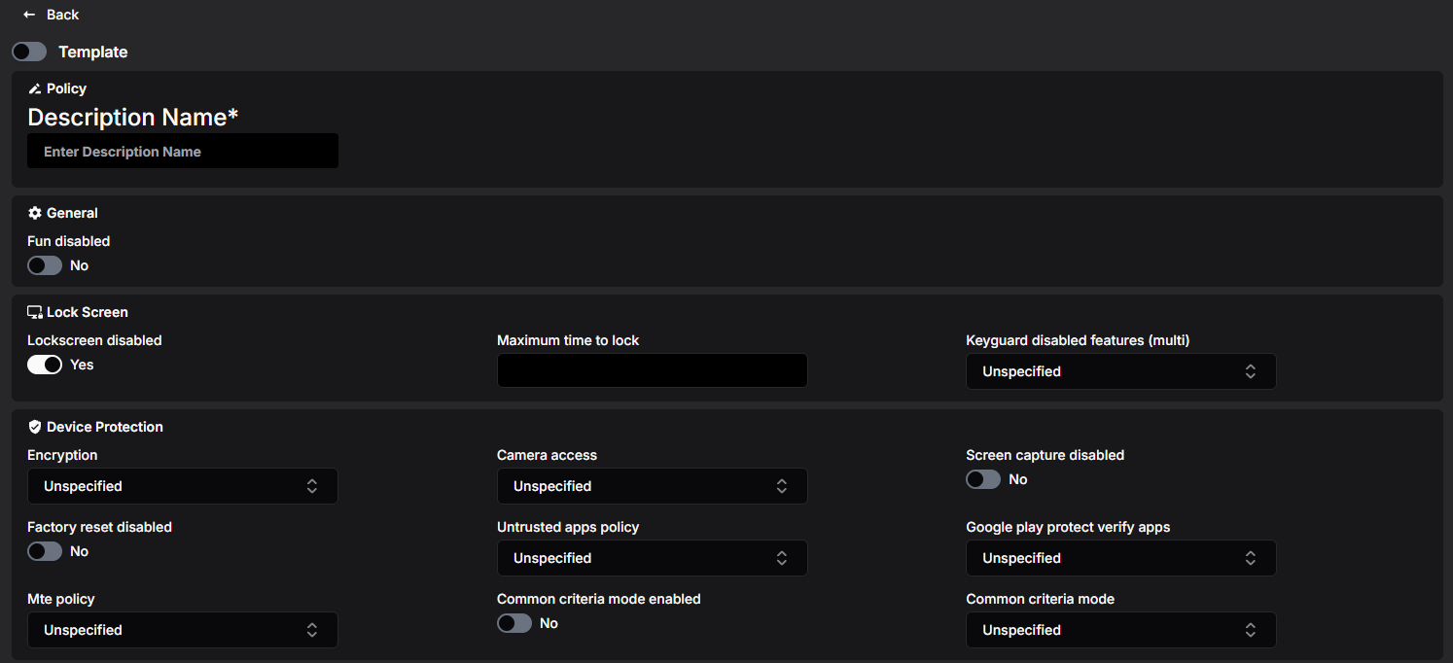Click the Factory reset disabled label

click(99, 527)
